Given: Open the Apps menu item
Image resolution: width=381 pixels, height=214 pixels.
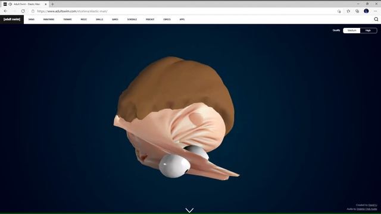Looking at the screenshot, I should (x=182, y=20).
